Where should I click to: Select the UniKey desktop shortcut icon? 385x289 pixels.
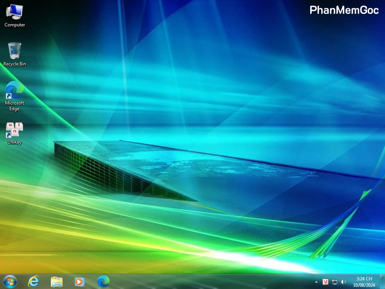point(15,130)
